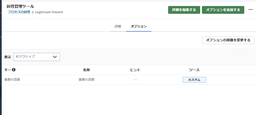Click オプションの順番を変更する button
This screenshot has width=256, height=115.
(228, 40)
